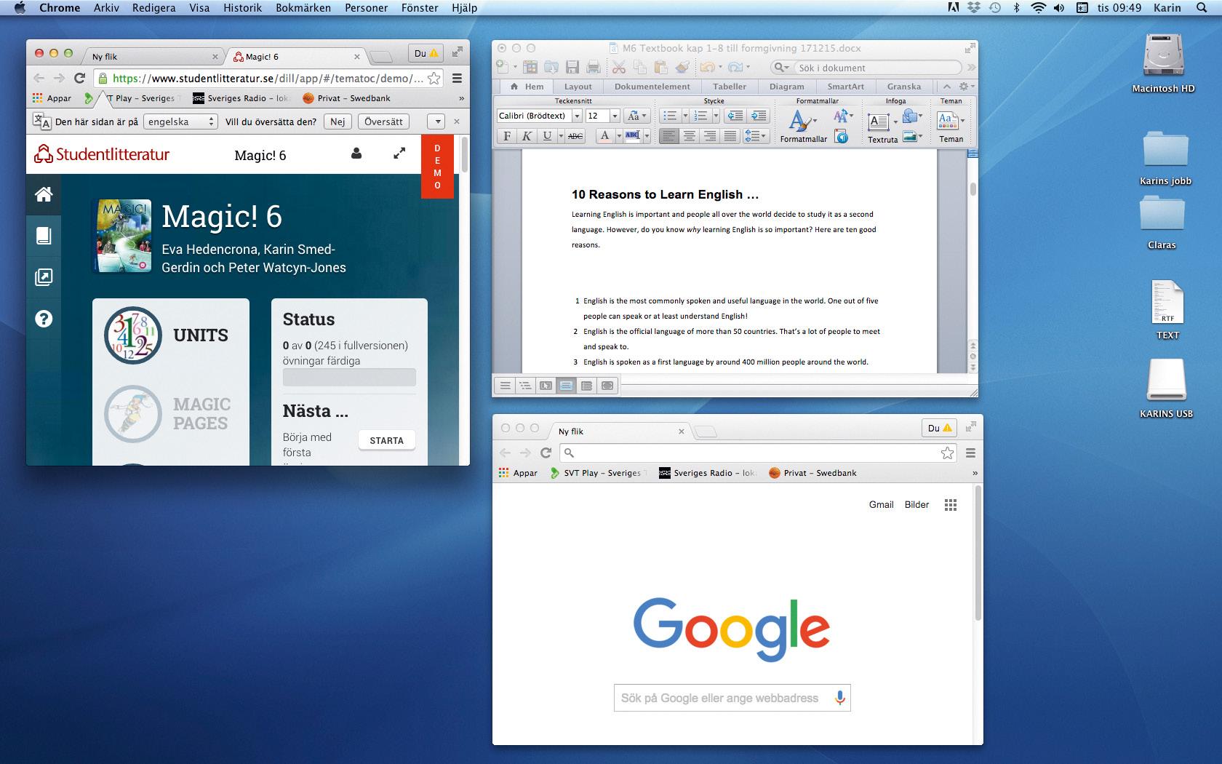Open Chrome menu in the Magic! 6 window
The height and width of the screenshot is (764, 1222).
457,78
